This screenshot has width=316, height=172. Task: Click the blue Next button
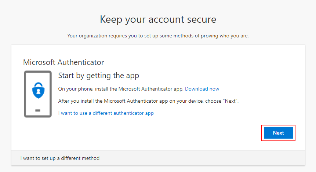click(278, 133)
